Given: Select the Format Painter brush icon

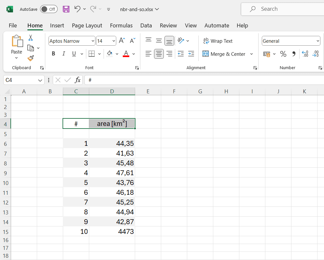Looking at the screenshot, I should tap(31, 58).
